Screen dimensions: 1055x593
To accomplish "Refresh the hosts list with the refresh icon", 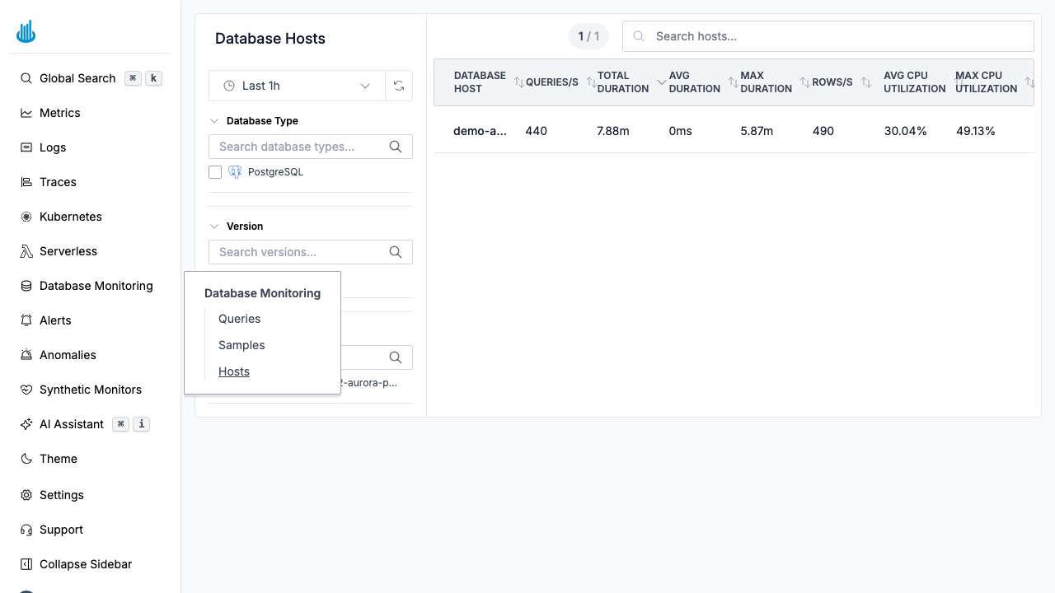I will 399,86.
